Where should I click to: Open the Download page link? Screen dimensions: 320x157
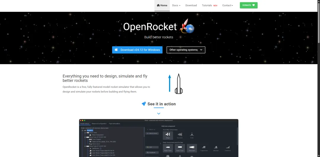191,5
